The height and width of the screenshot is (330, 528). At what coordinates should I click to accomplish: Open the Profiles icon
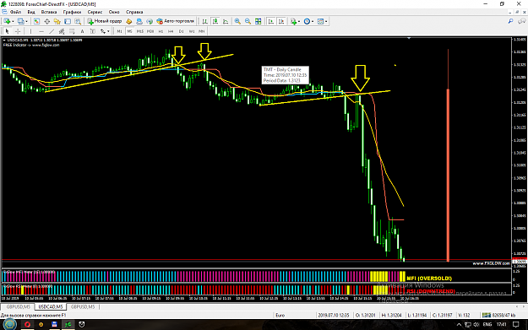21,22
